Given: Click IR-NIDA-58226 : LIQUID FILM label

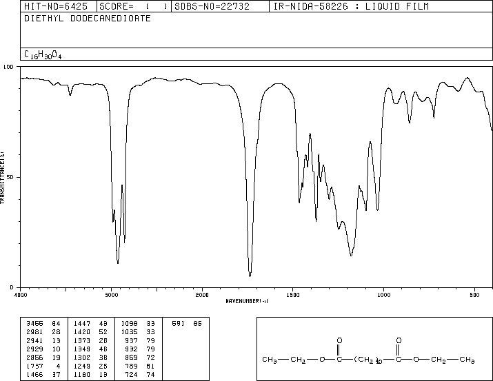Looking at the screenshot, I should [351, 7].
